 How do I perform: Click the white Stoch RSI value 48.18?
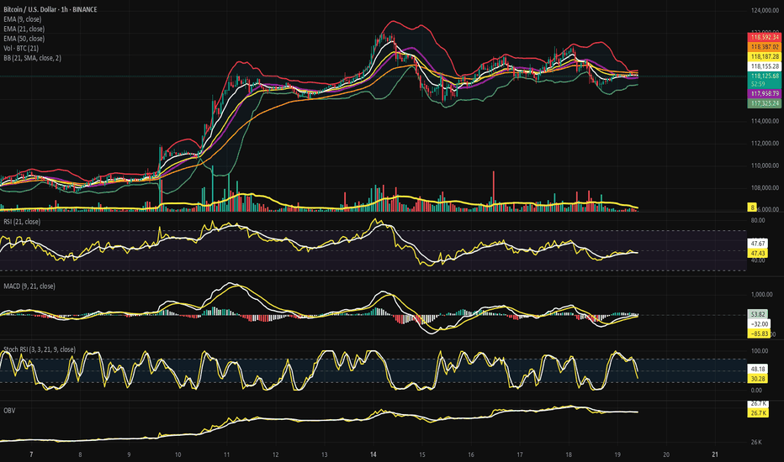(x=758, y=369)
